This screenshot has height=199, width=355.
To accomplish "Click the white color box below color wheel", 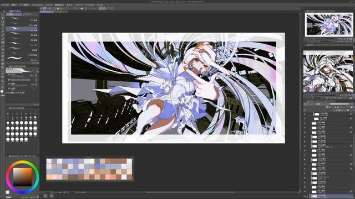I will pos(7,192).
